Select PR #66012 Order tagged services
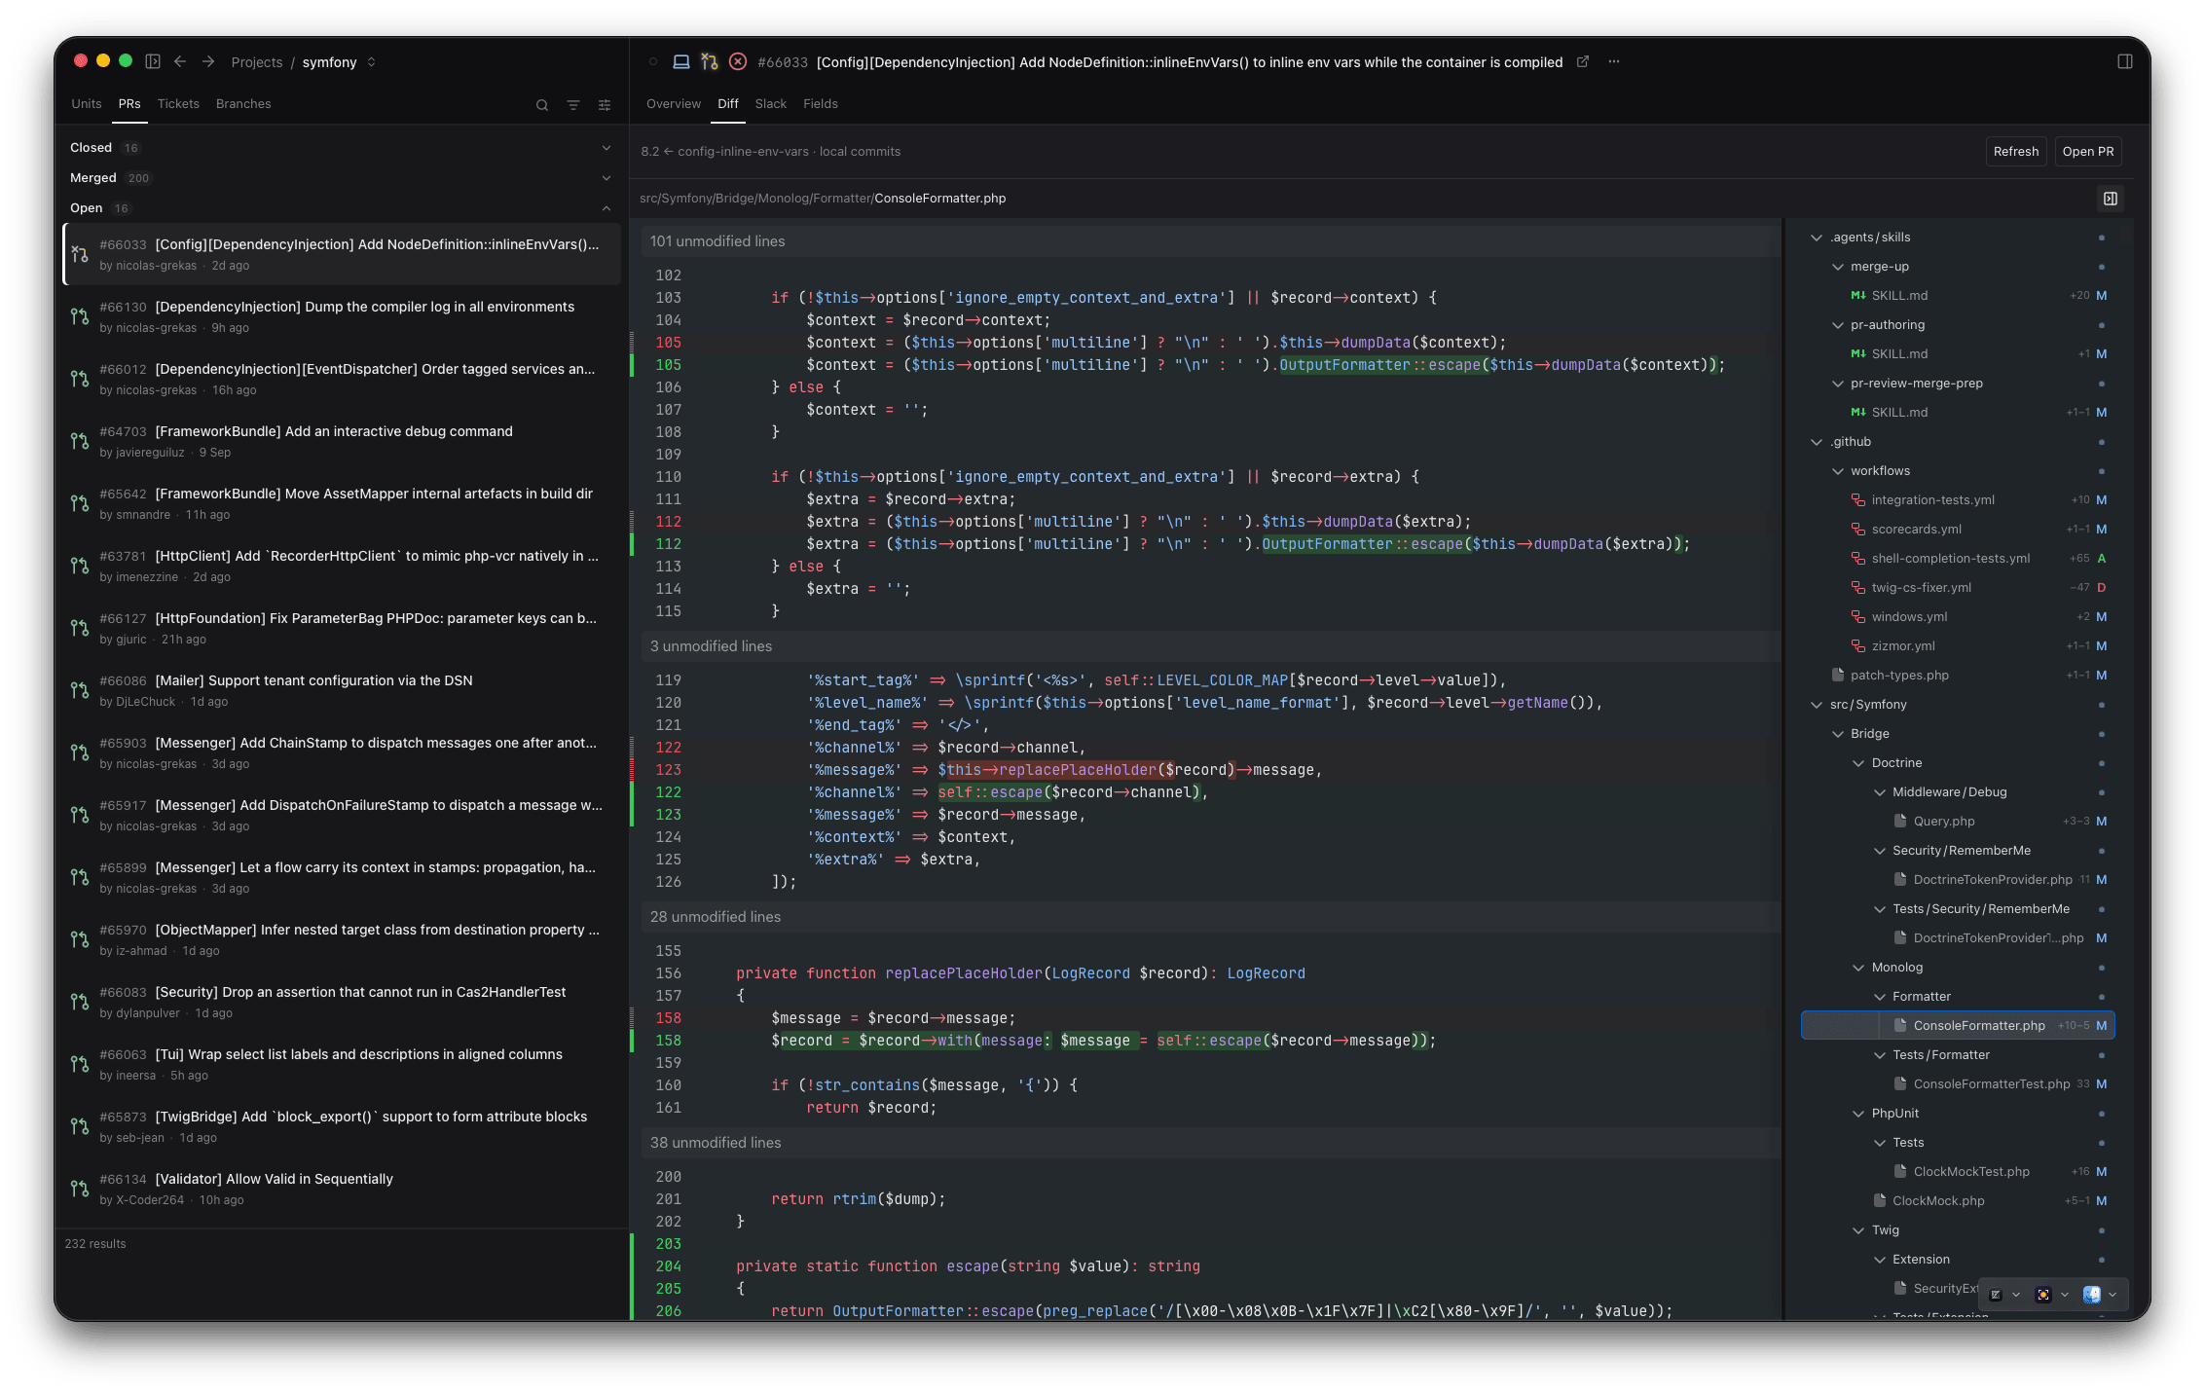The image size is (2205, 1393). point(342,379)
